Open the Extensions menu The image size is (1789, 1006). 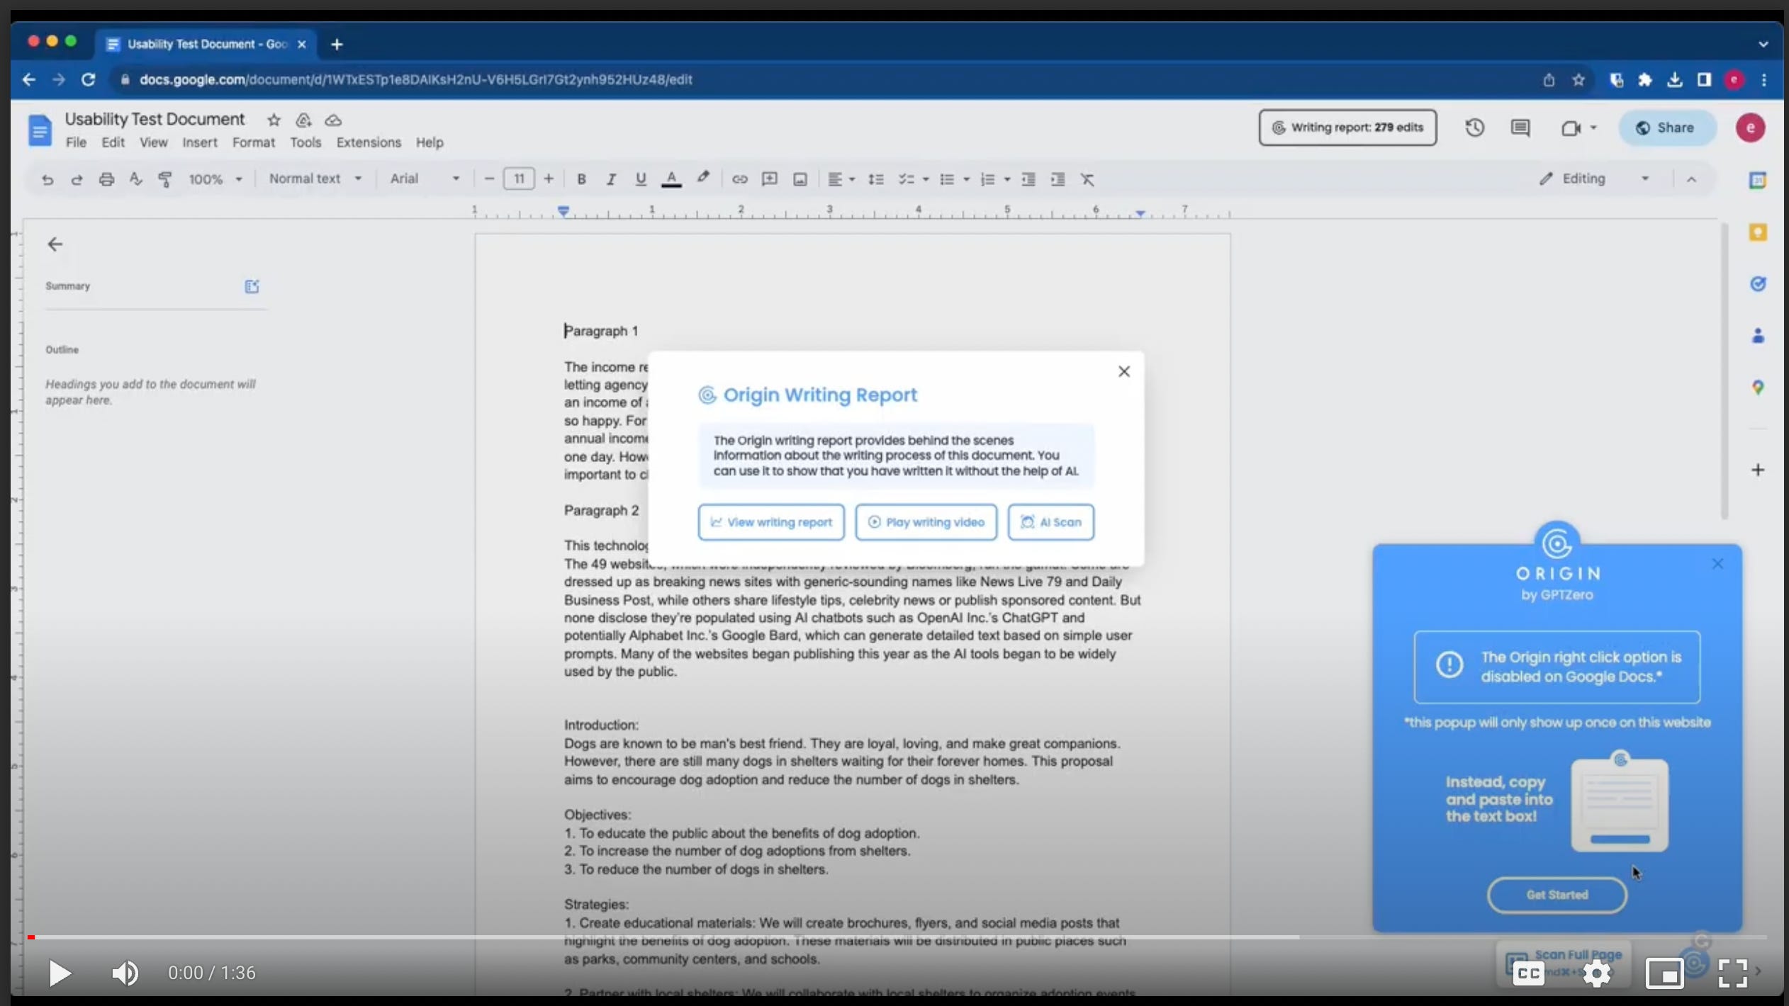coord(369,142)
